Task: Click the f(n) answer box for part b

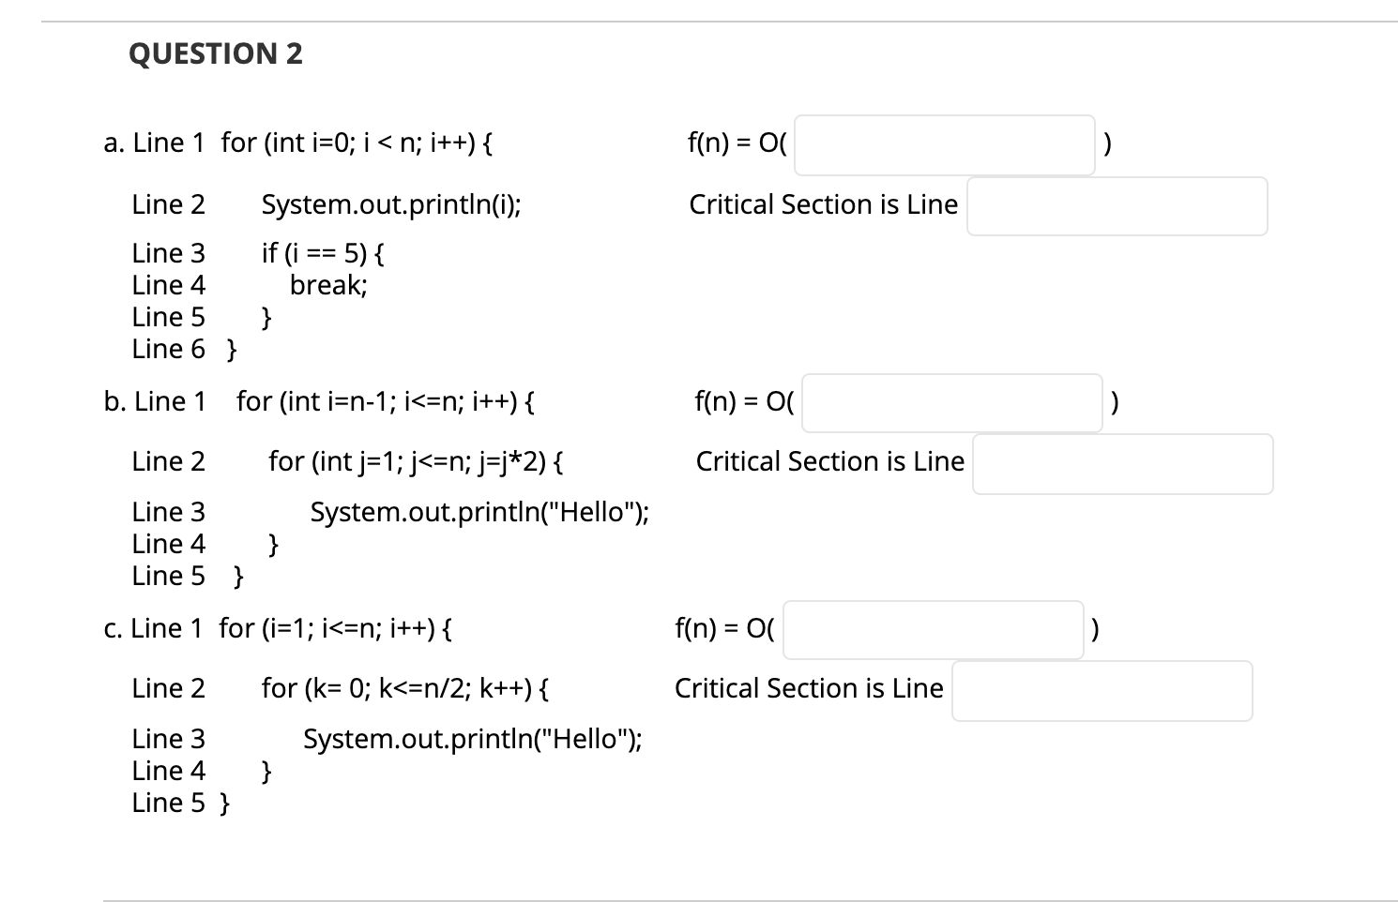Action: click(x=950, y=402)
